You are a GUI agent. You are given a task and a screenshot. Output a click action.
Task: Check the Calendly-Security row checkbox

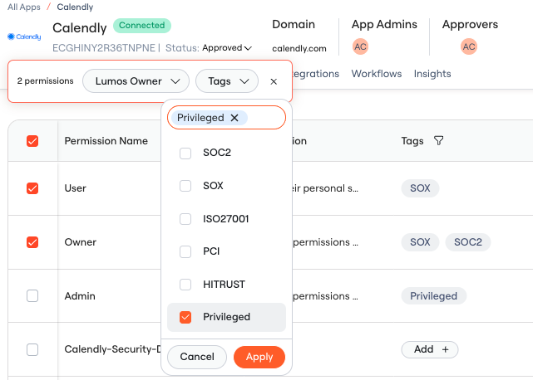[x=32, y=349]
